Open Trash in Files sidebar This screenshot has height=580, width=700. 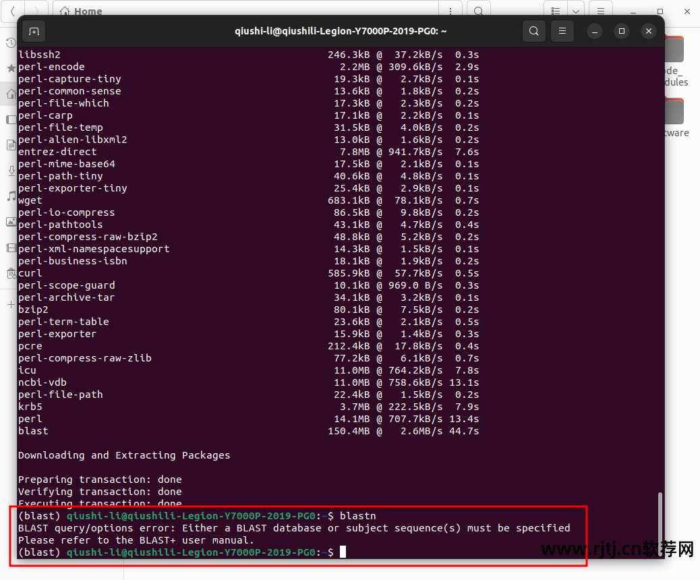tap(11, 273)
